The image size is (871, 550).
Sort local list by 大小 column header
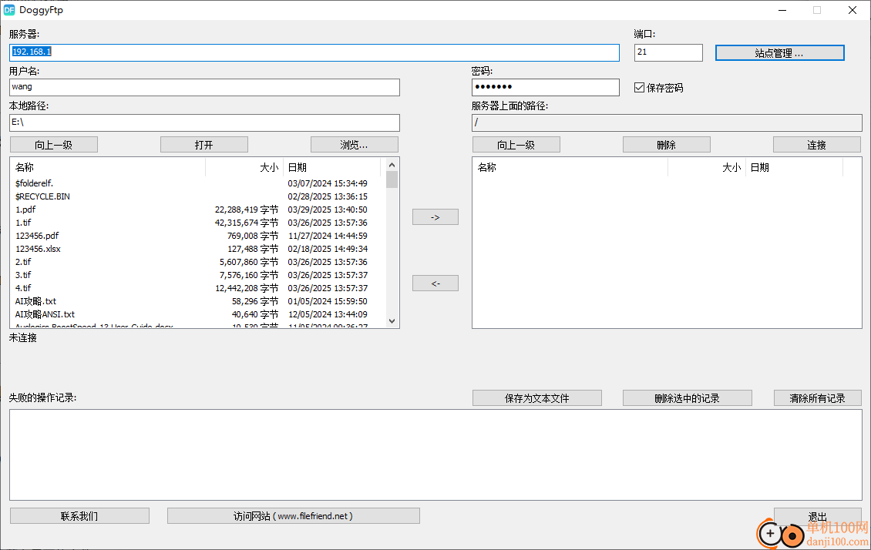(244, 167)
